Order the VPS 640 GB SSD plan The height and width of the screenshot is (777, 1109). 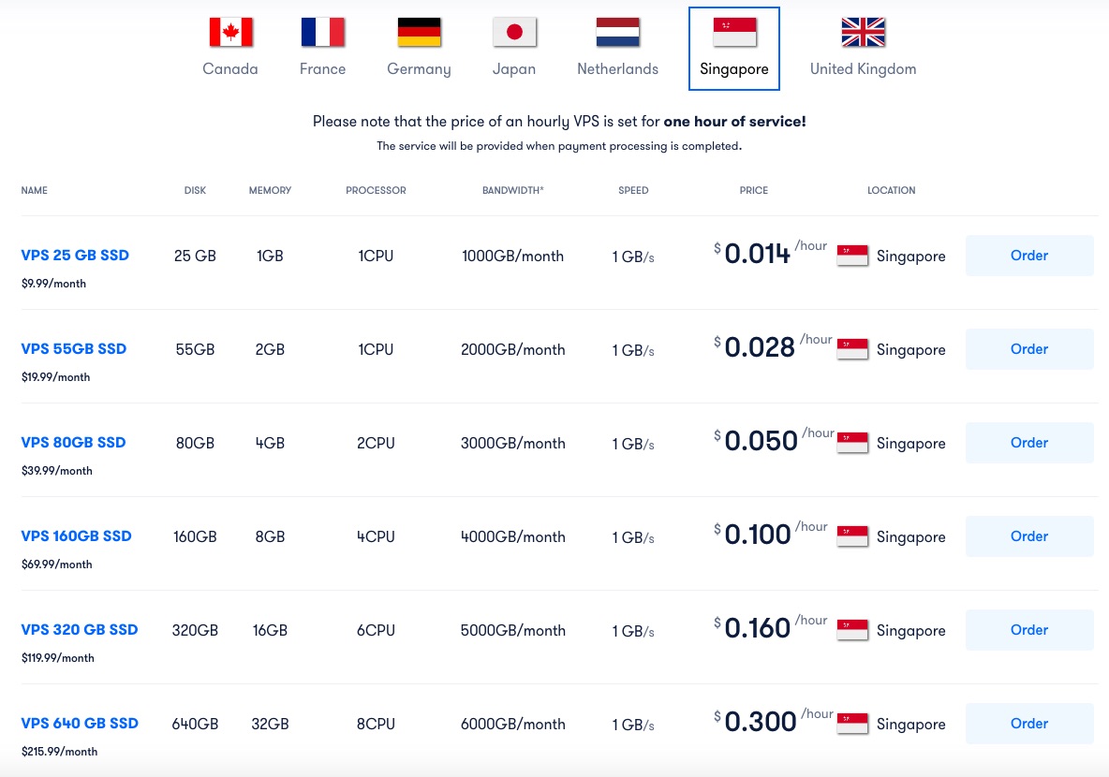pos(1028,724)
